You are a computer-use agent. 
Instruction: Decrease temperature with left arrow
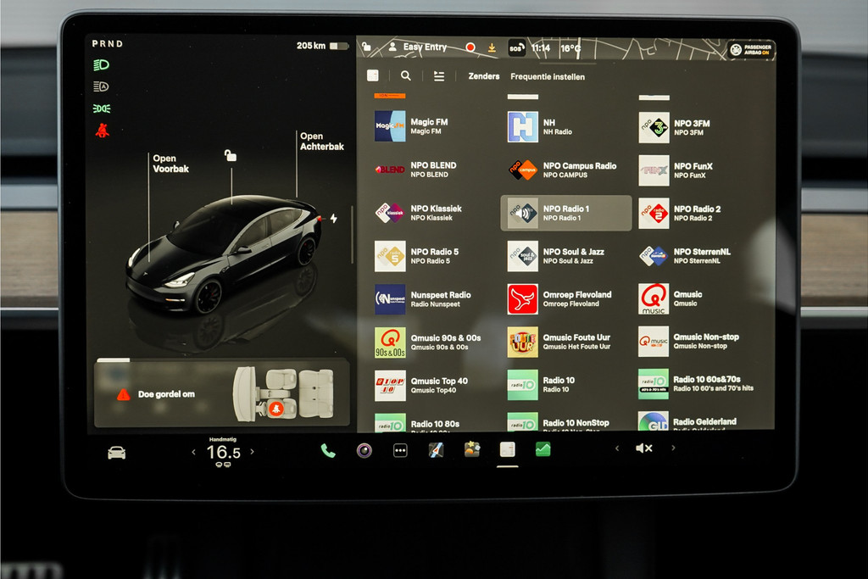(193, 452)
